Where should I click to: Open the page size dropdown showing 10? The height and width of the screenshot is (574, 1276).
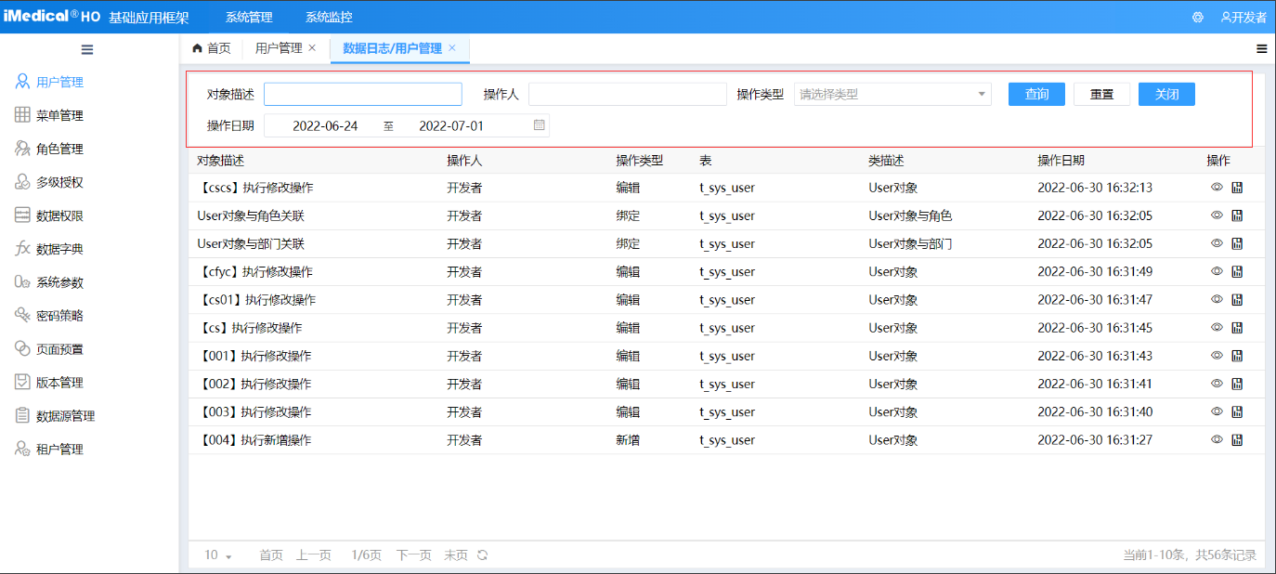click(x=217, y=555)
